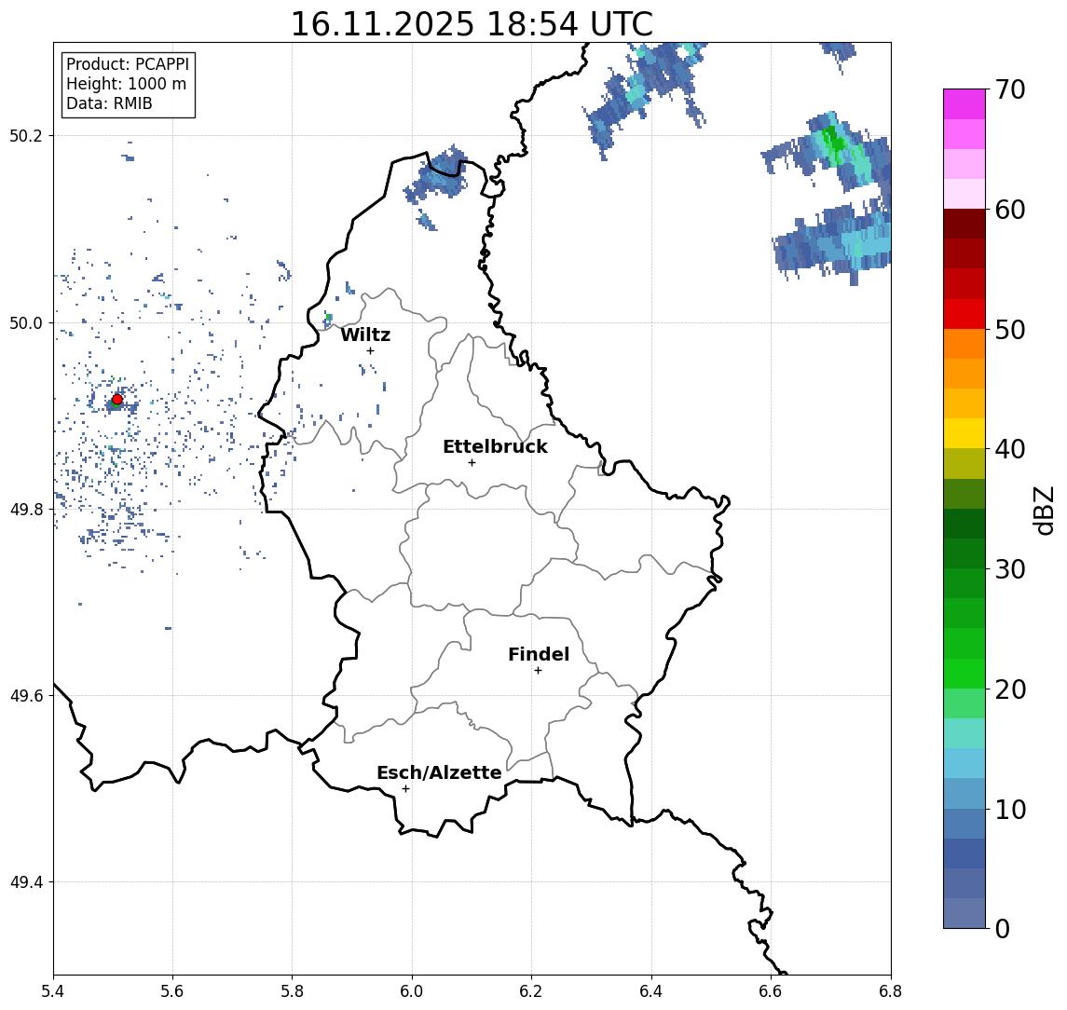Viewport: 1067px width, 1010px height.
Task: Click the dark maroon colorbar segment below 60
Action: (x=964, y=224)
